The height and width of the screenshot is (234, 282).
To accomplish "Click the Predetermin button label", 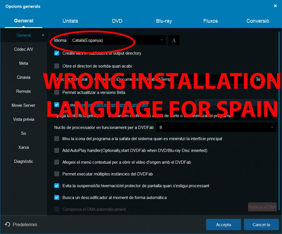I will [25, 225].
